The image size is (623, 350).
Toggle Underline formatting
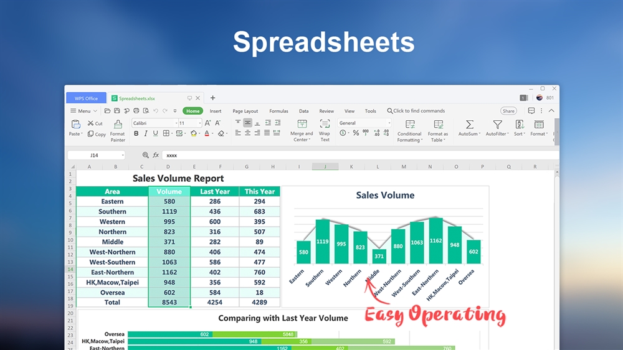coord(155,133)
